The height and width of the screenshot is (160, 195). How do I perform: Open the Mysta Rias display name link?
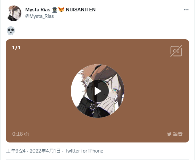[x=38, y=10]
